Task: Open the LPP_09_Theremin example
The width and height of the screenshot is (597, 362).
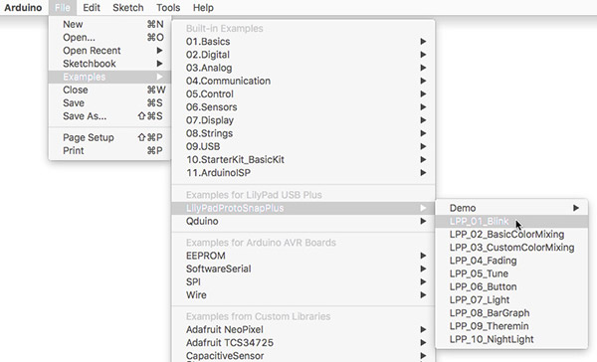Action: [x=511, y=326]
